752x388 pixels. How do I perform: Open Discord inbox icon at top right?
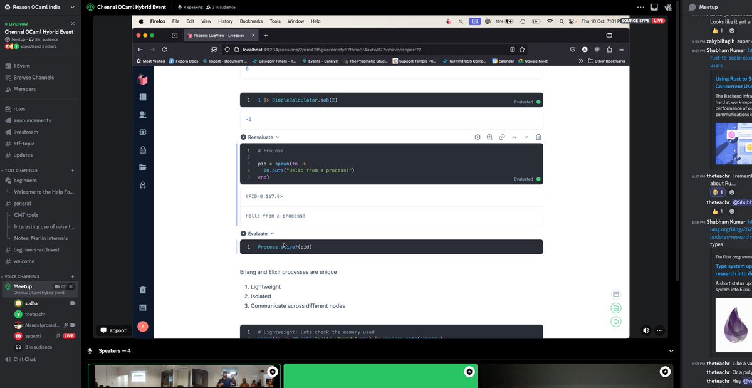[654, 7]
